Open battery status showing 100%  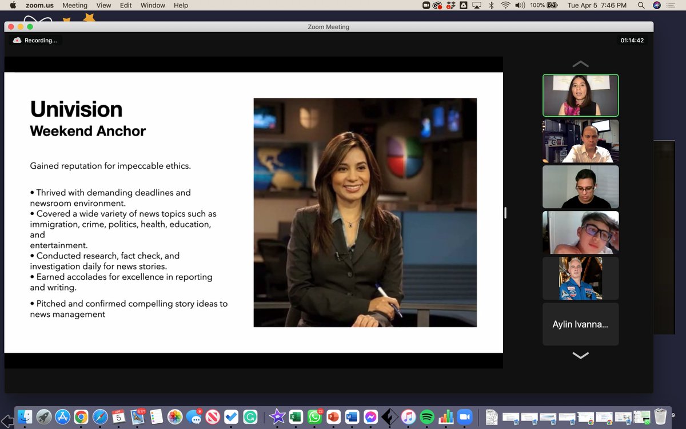click(x=544, y=5)
